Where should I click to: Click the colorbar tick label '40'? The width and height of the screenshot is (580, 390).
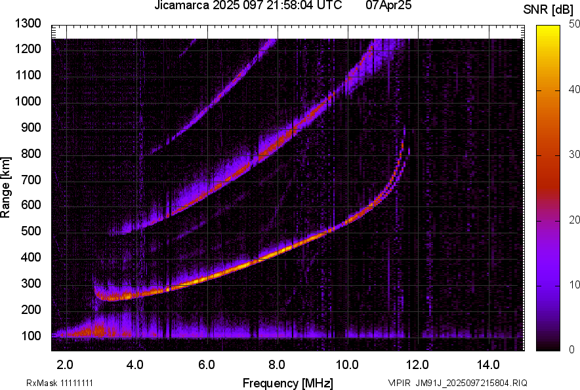coord(574,89)
